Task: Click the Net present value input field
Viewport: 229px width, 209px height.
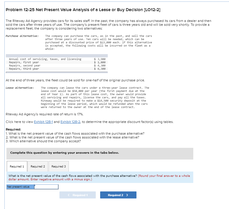Action: tap(46, 187)
